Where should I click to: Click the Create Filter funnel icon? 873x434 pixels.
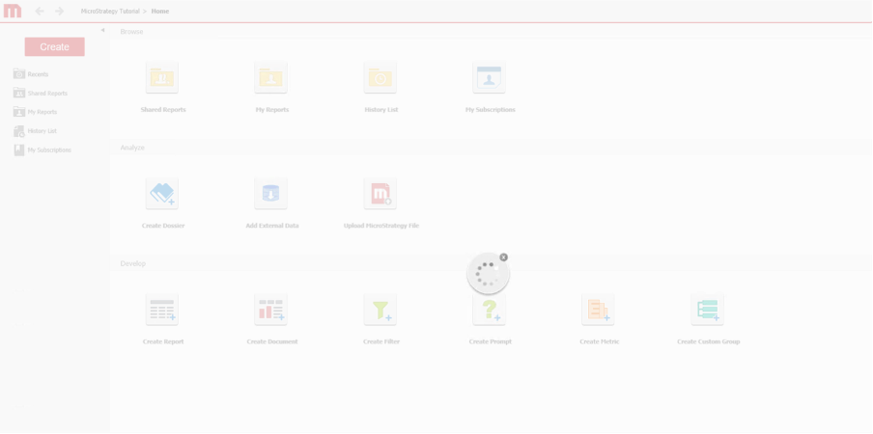[380, 310]
